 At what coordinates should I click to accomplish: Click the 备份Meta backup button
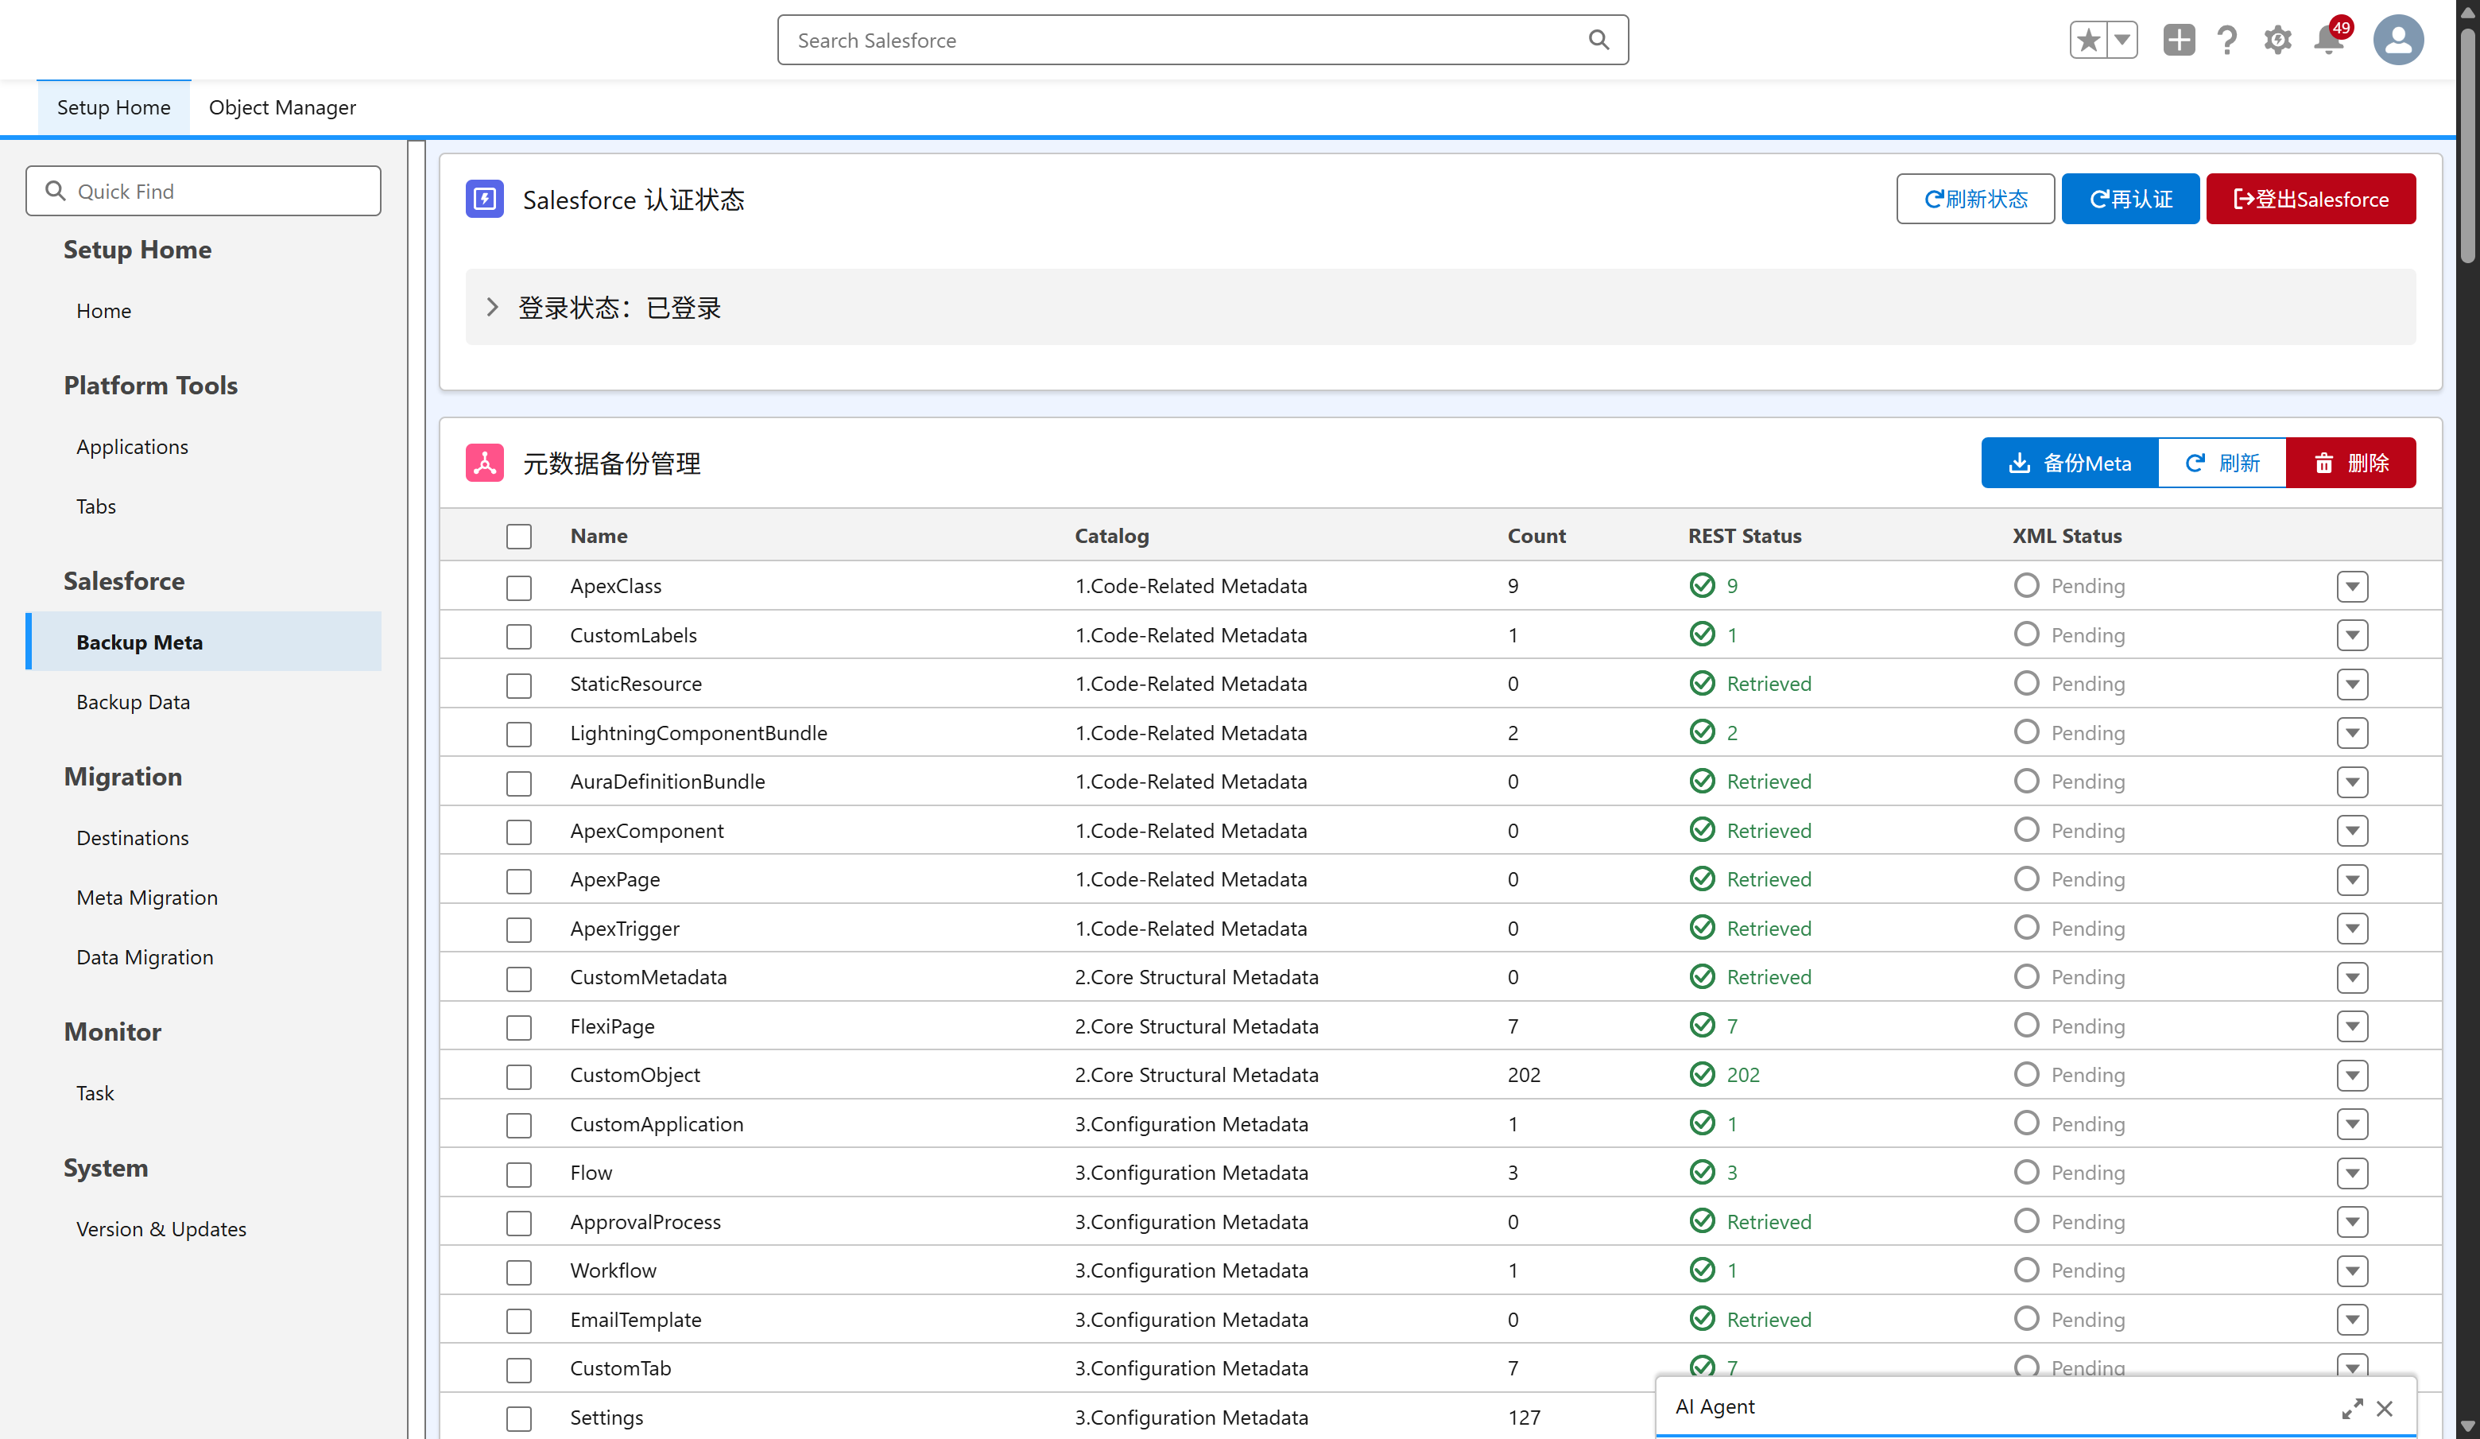point(2070,463)
